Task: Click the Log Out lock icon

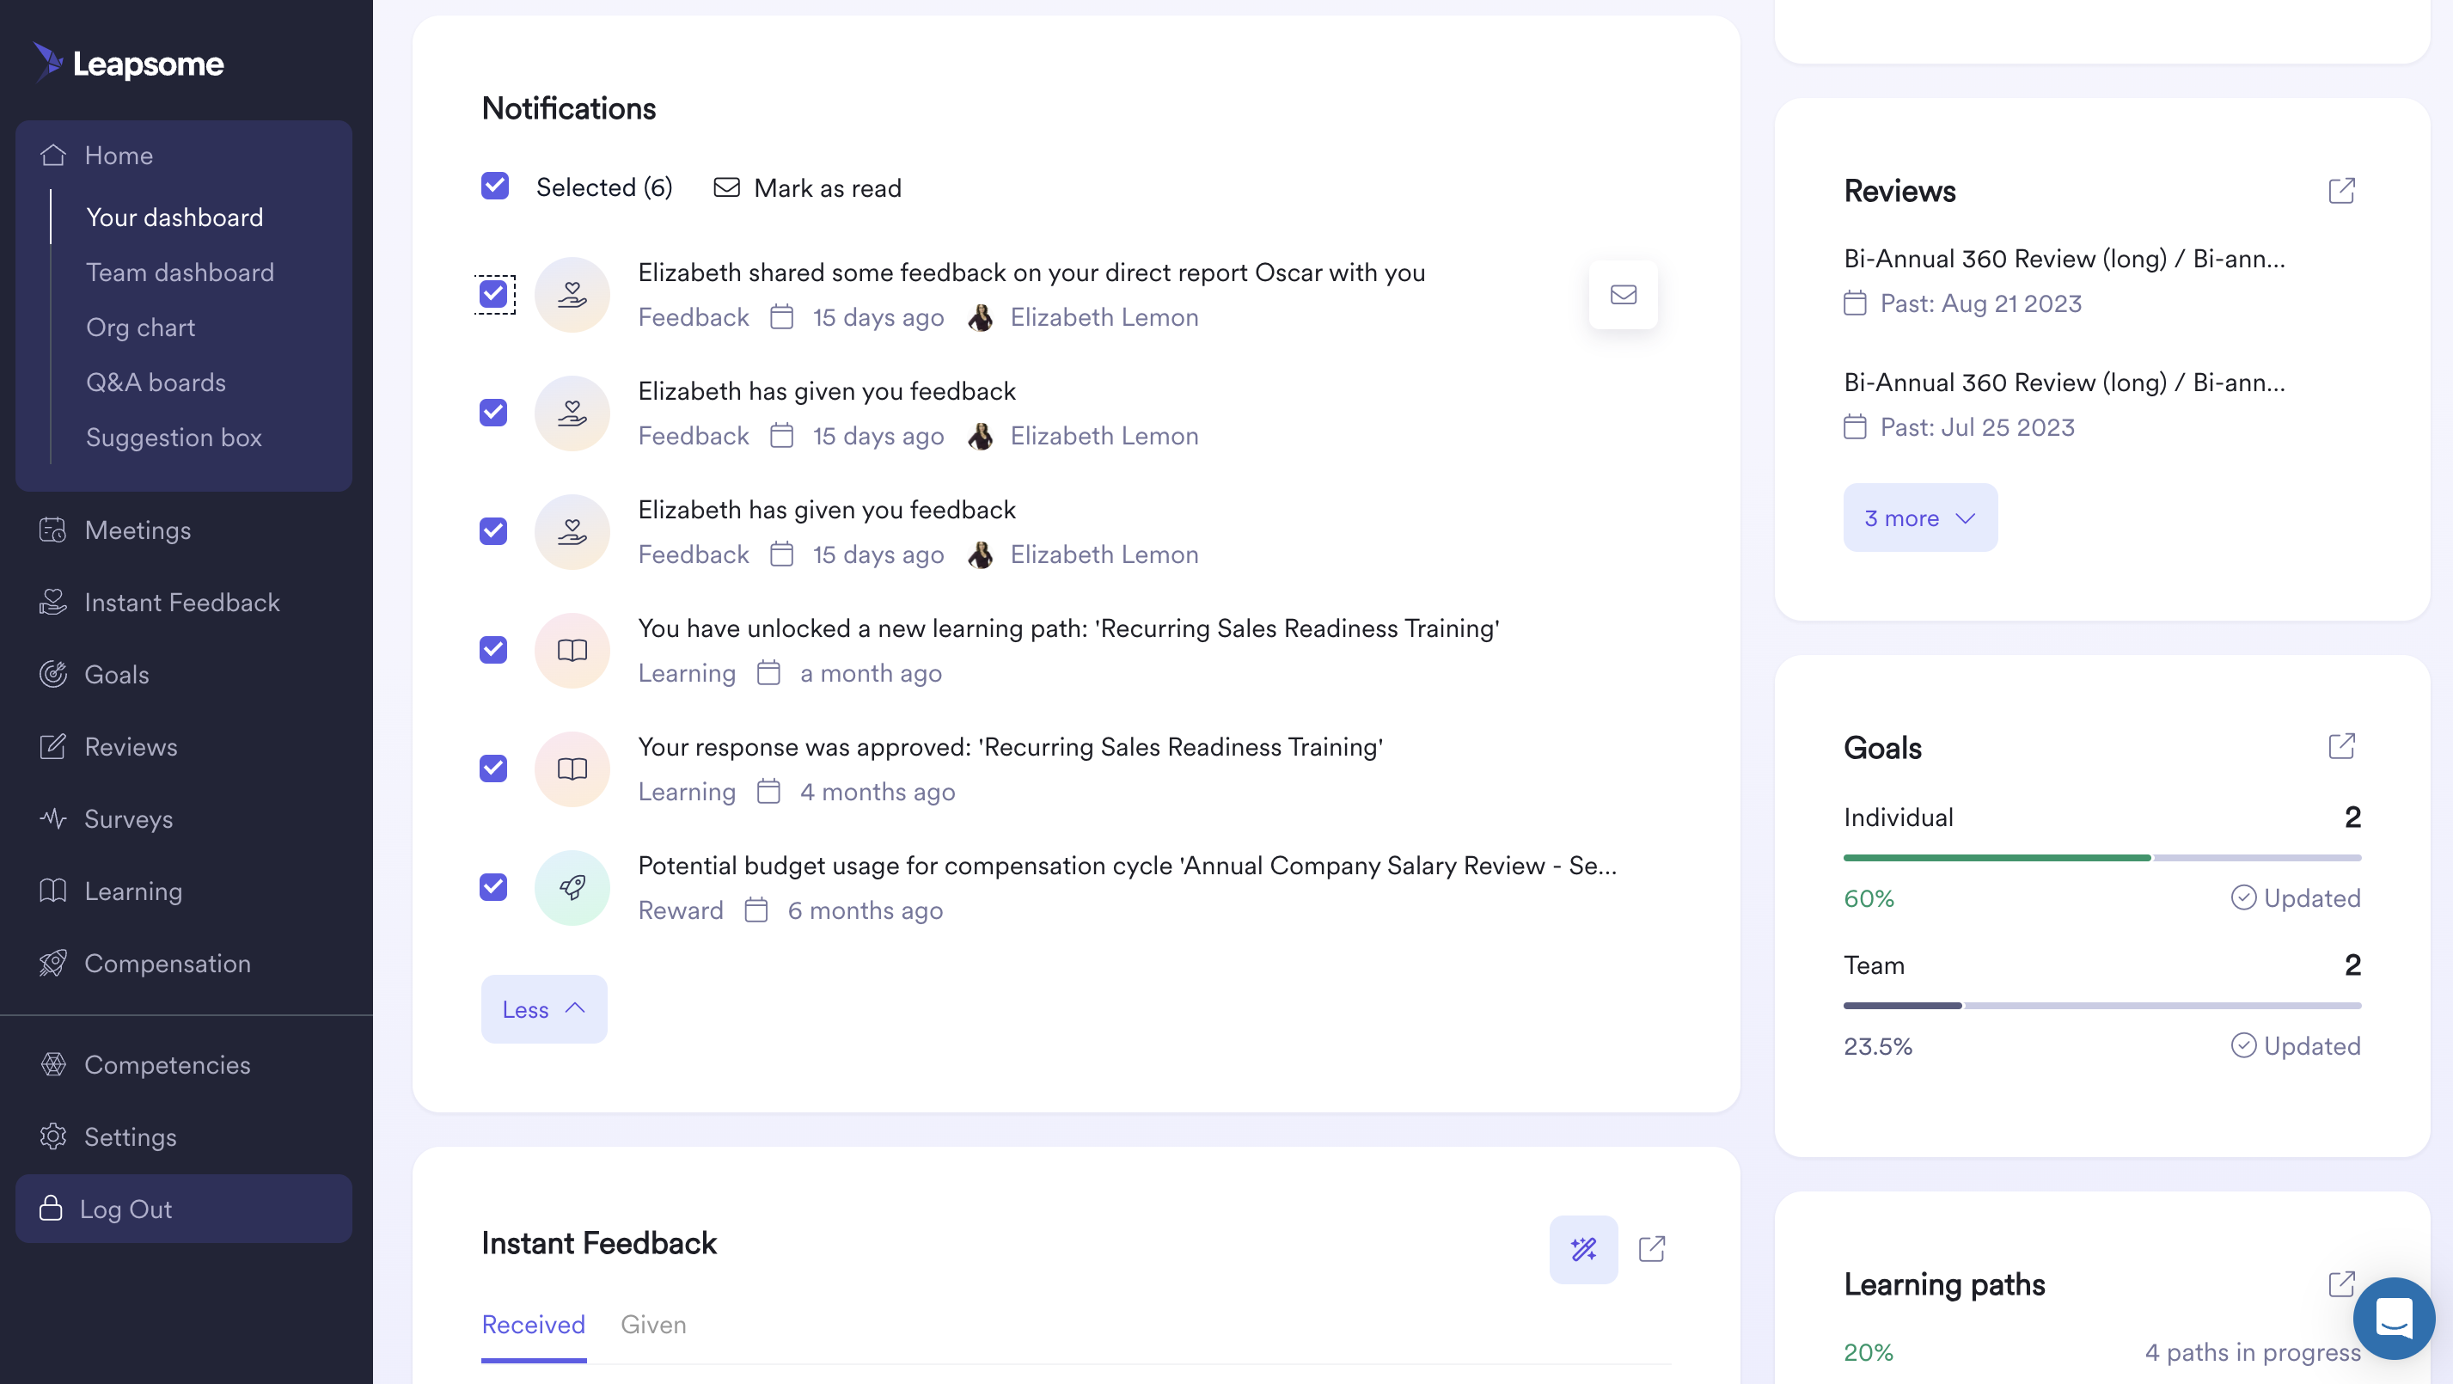Action: (x=51, y=1208)
